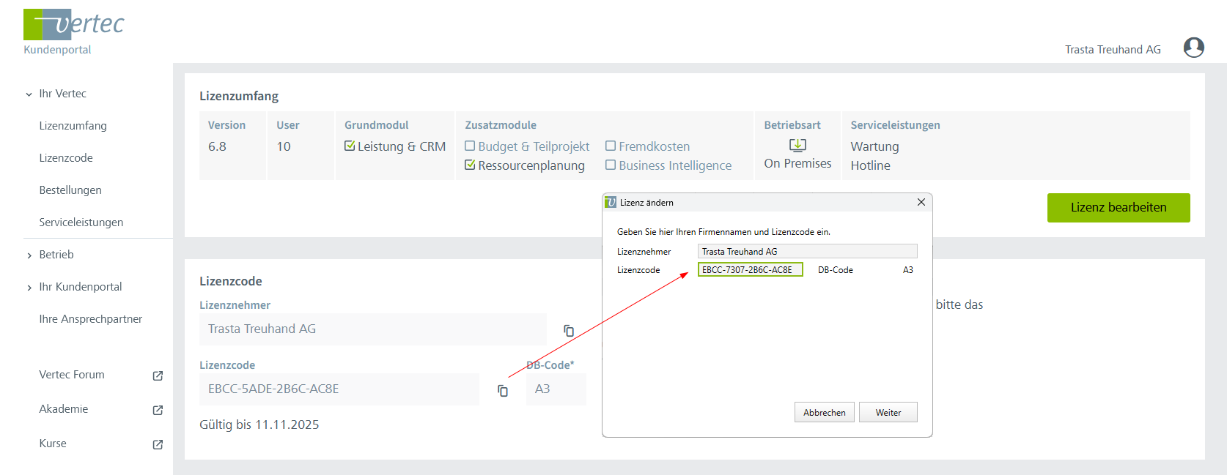
Task: Click the Kundenportal text under logo
Action: click(57, 50)
